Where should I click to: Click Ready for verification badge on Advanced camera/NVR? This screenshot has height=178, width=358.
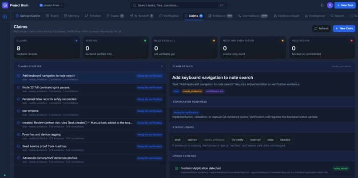(x=150, y=158)
